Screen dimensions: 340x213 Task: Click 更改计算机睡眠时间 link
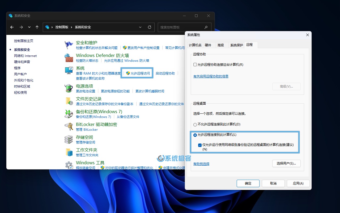click(x=150, y=91)
